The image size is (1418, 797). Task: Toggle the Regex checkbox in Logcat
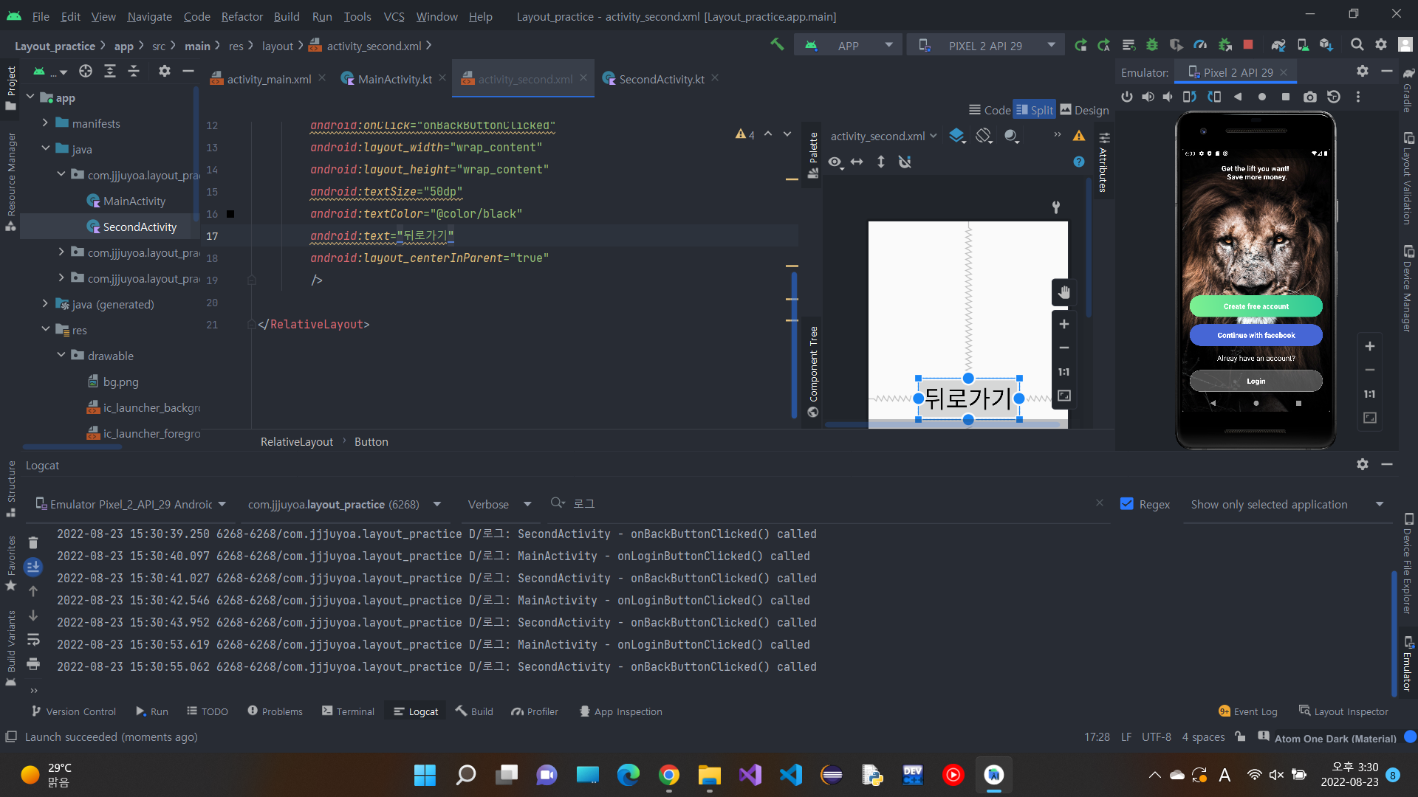coord(1127,504)
